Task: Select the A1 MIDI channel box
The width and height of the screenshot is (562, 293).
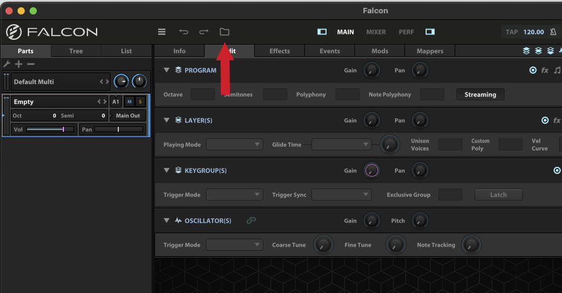Action: click(x=115, y=102)
